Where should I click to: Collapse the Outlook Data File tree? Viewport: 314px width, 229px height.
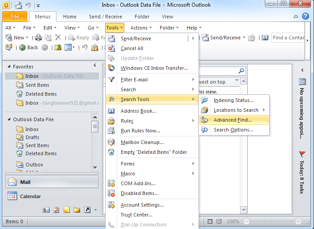9,119
